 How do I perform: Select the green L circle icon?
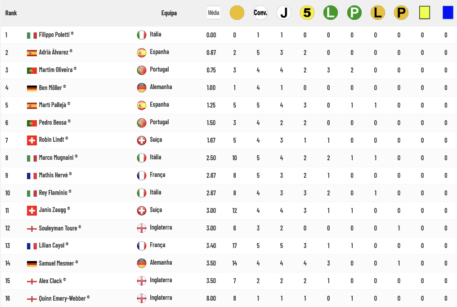(x=331, y=13)
